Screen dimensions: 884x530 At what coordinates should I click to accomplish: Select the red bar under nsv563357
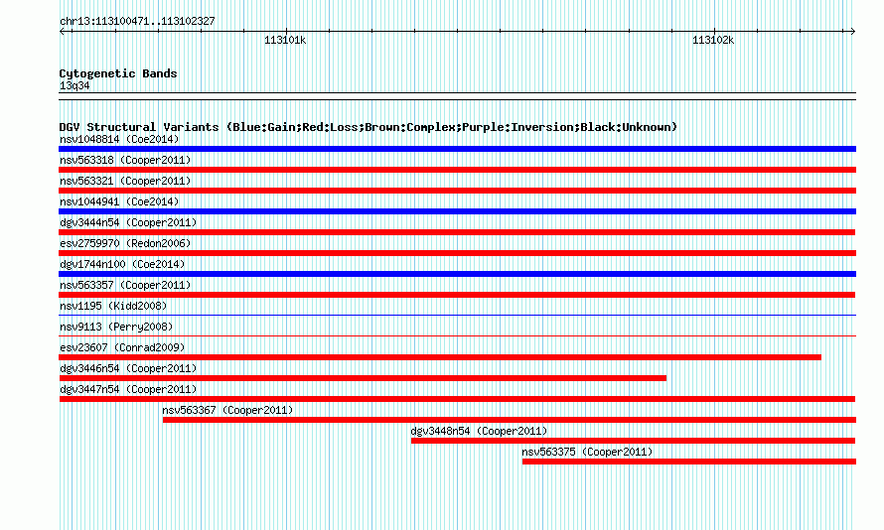(x=457, y=295)
